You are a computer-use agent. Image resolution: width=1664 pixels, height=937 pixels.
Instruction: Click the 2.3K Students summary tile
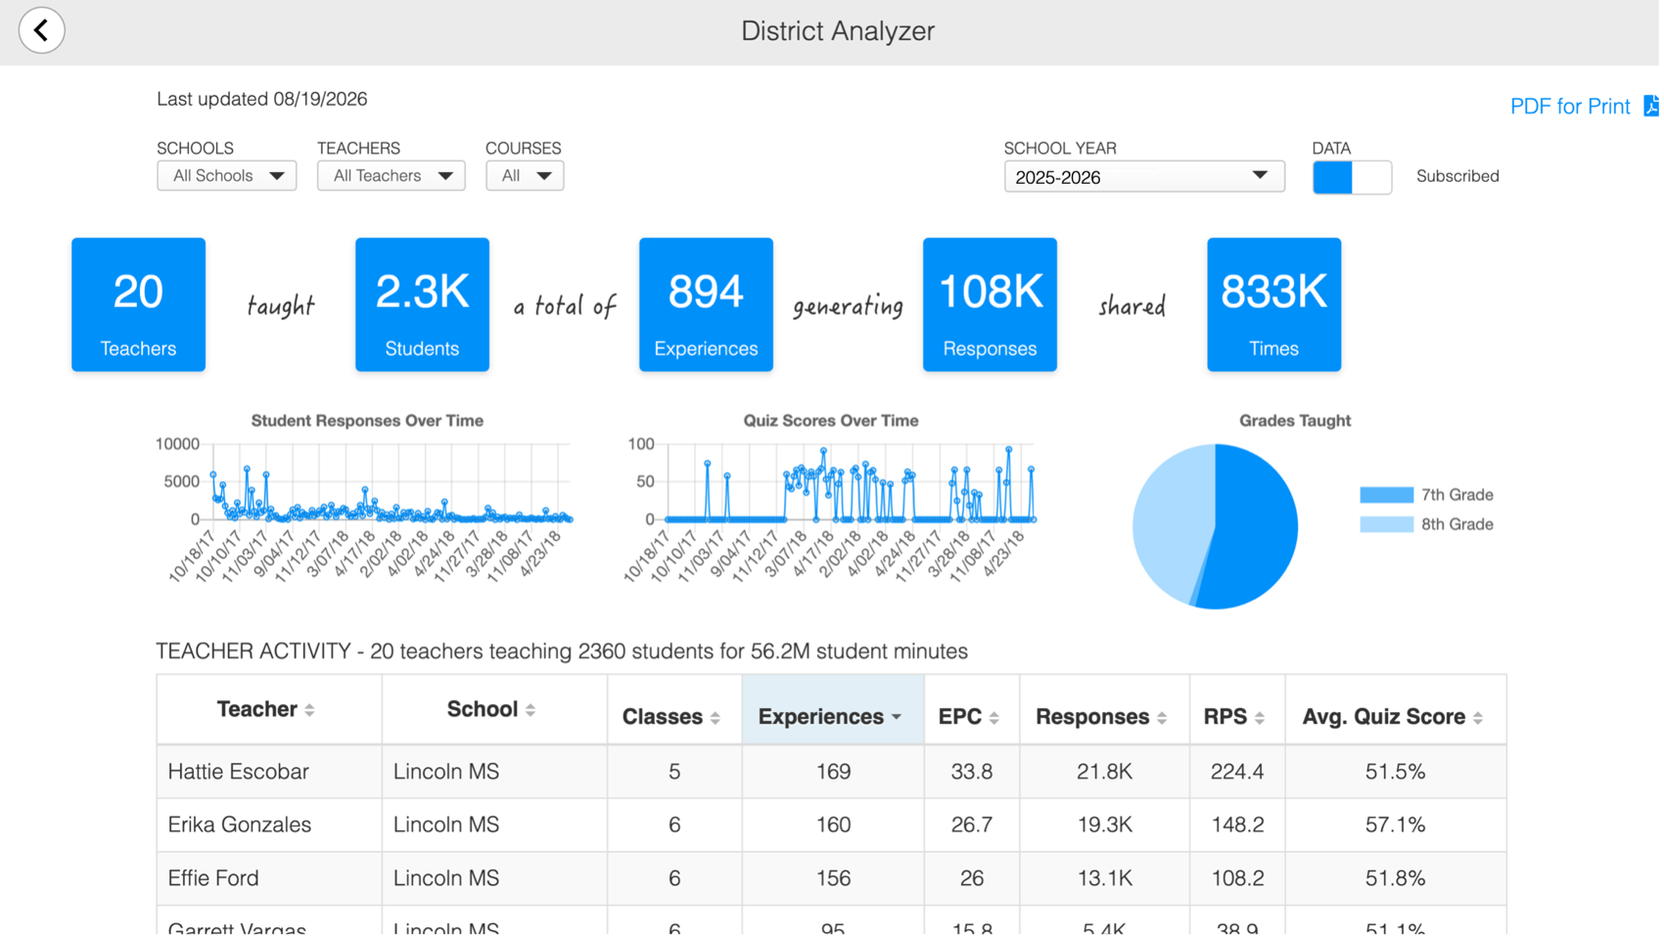tap(422, 304)
